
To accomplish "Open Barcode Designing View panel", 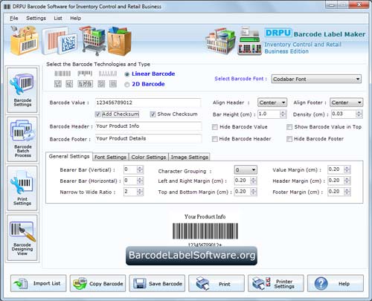I will coord(22,238).
